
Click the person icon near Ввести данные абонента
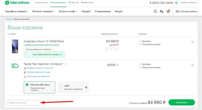coord(25,77)
